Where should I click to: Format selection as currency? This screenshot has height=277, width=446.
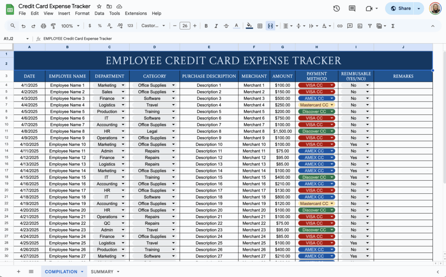(x=90, y=26)
